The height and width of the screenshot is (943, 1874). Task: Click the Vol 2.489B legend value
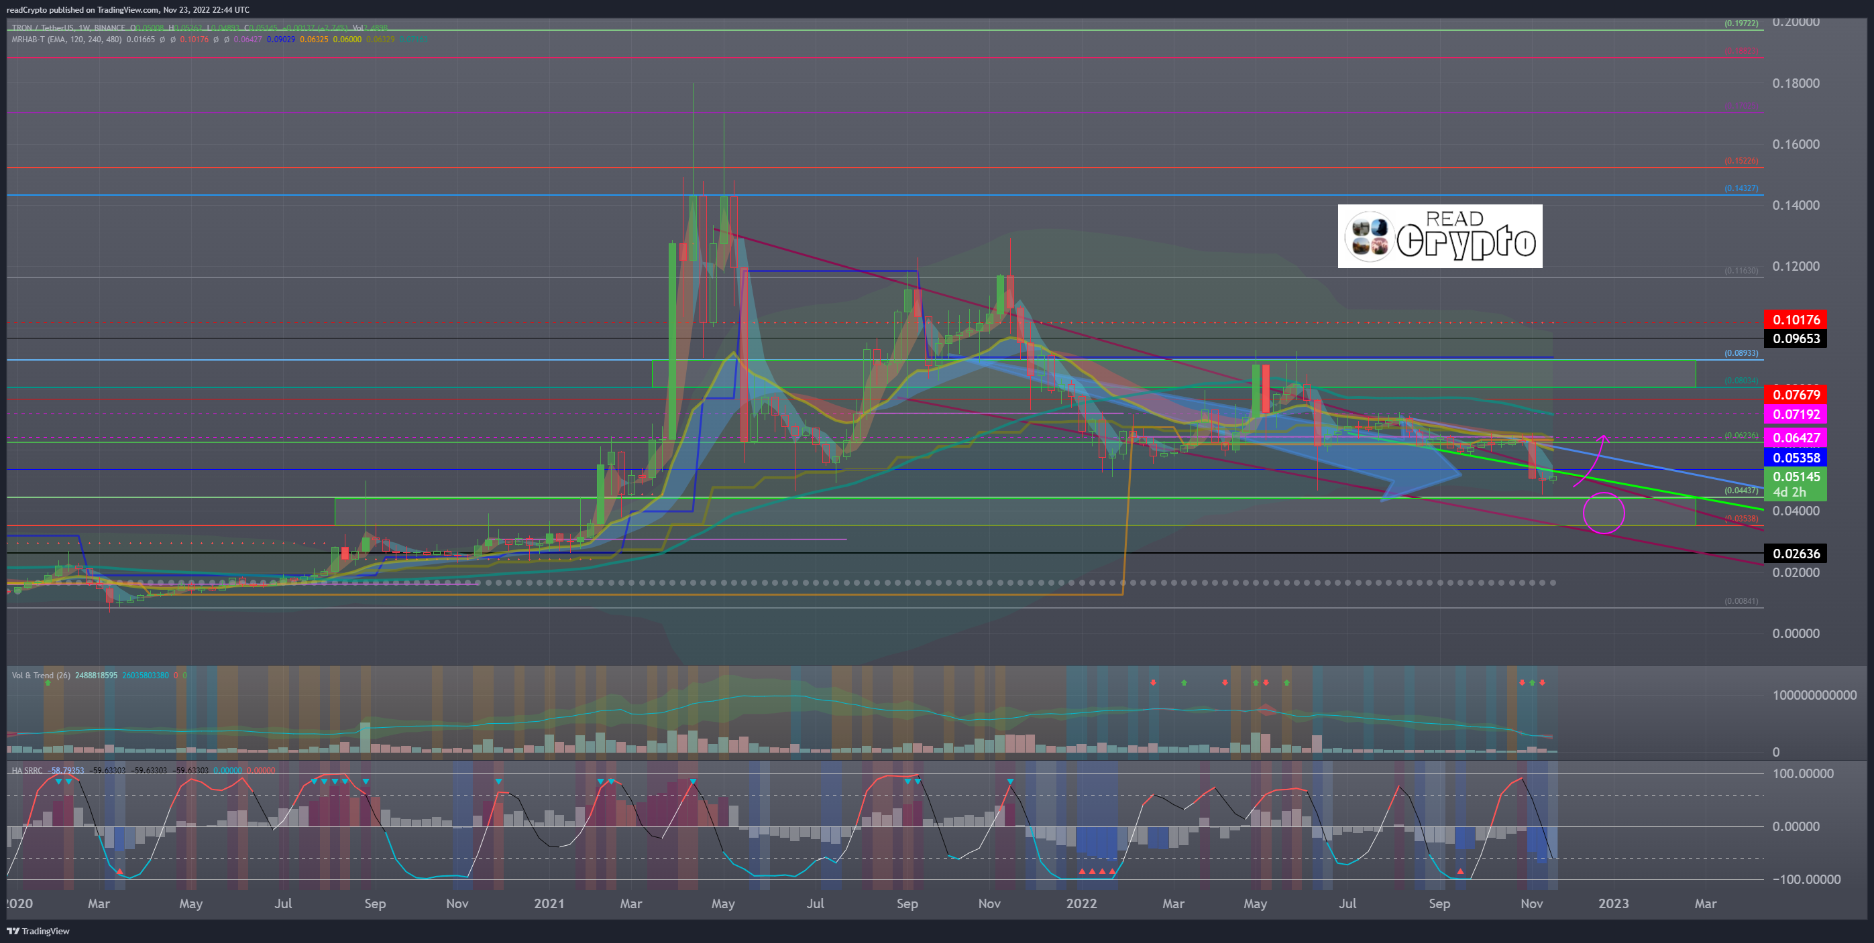[x=370, y=28]
